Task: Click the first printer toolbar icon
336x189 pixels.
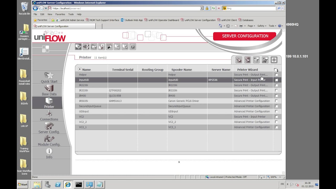Action: tap(78, 47)
